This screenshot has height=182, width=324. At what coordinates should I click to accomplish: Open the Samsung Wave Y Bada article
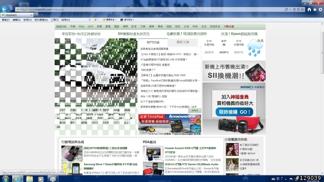[110, 166]
